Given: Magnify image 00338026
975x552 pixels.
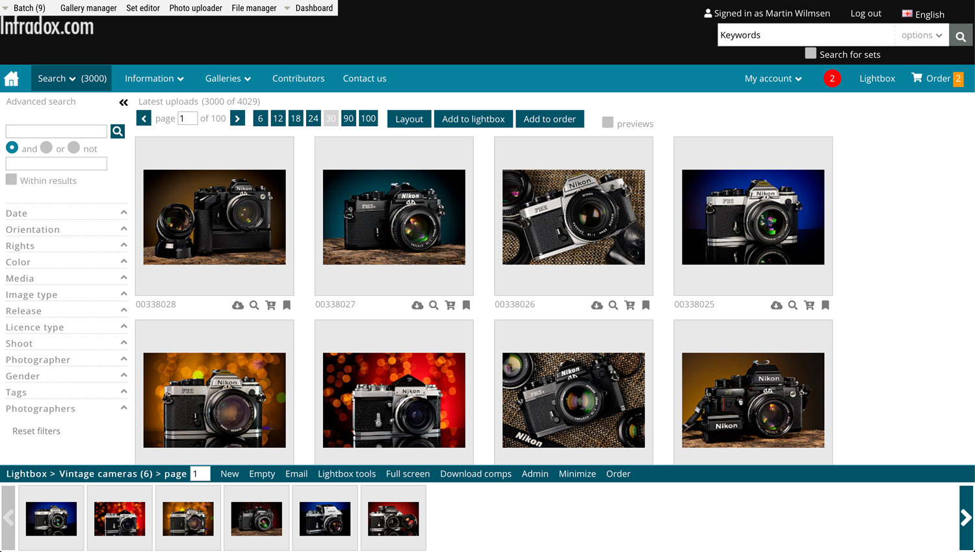Looking at the screenshot, I should coord(613,305).
